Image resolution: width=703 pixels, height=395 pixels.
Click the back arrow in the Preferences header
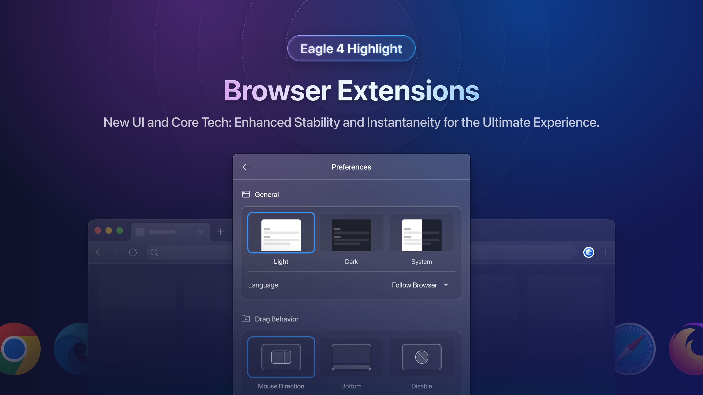[x=246, y=167]
